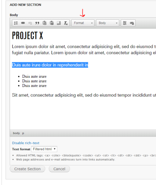Image resolution: width=156 pixels, height=185 pixels.
Task: Click the Create Section button
Action: coord(27,169)
